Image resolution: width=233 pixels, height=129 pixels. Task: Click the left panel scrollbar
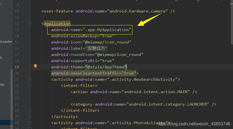tap(12, 99)
